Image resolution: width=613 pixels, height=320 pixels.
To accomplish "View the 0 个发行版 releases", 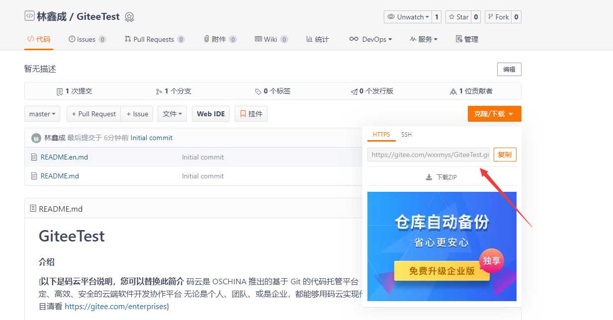I will pos(372,91).
